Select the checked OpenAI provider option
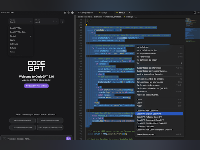Viewport: 200px width, 150px height. click(21, 36)
